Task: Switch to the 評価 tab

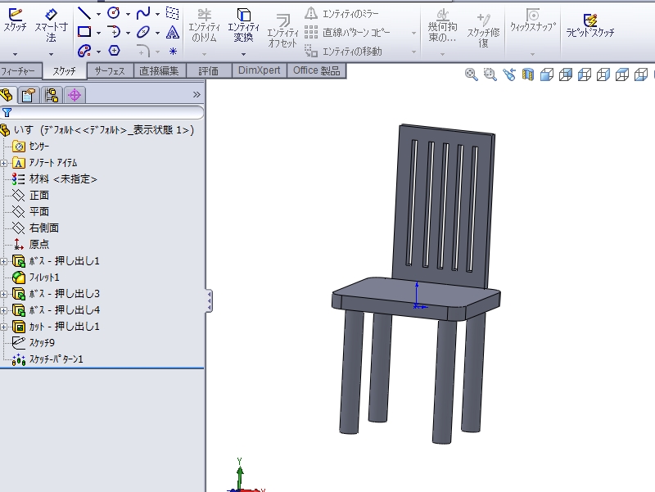Action: tap(209, 71)
